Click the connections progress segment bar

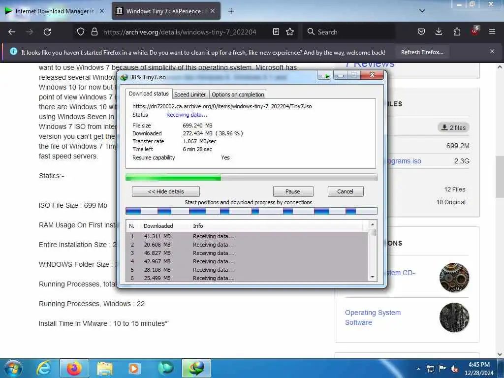click(x=252, y=211)
